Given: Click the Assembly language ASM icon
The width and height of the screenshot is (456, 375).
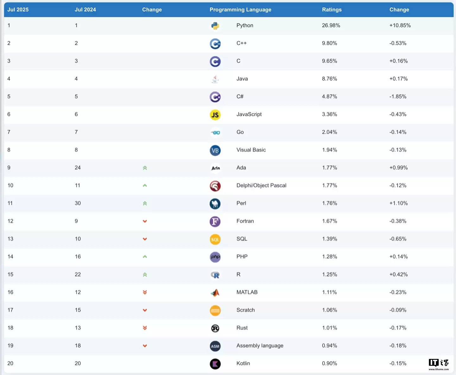Looking at the screenshot, I should 215,346.
